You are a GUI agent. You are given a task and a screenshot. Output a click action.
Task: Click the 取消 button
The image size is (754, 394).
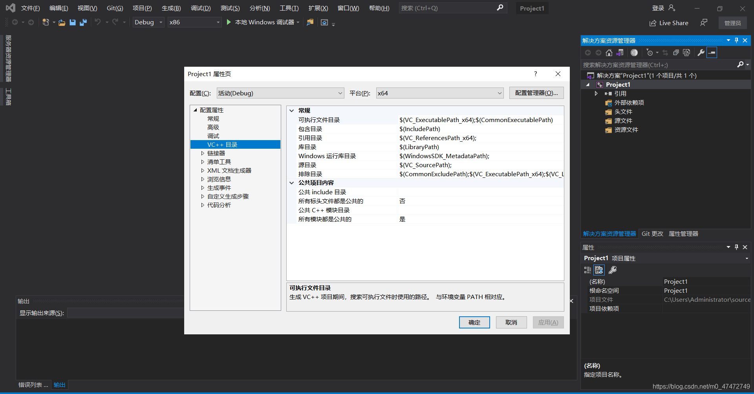coord(511,322)
